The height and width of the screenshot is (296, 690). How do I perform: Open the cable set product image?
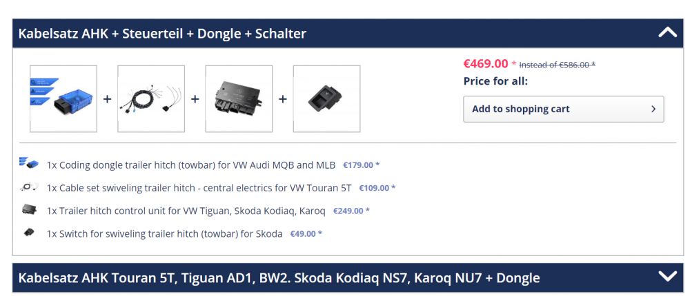[151, 99]
